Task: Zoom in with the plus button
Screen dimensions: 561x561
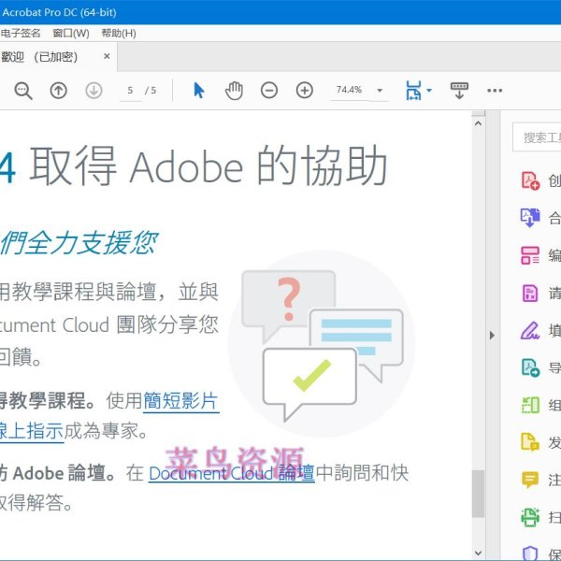Action: tap(305, 91)
